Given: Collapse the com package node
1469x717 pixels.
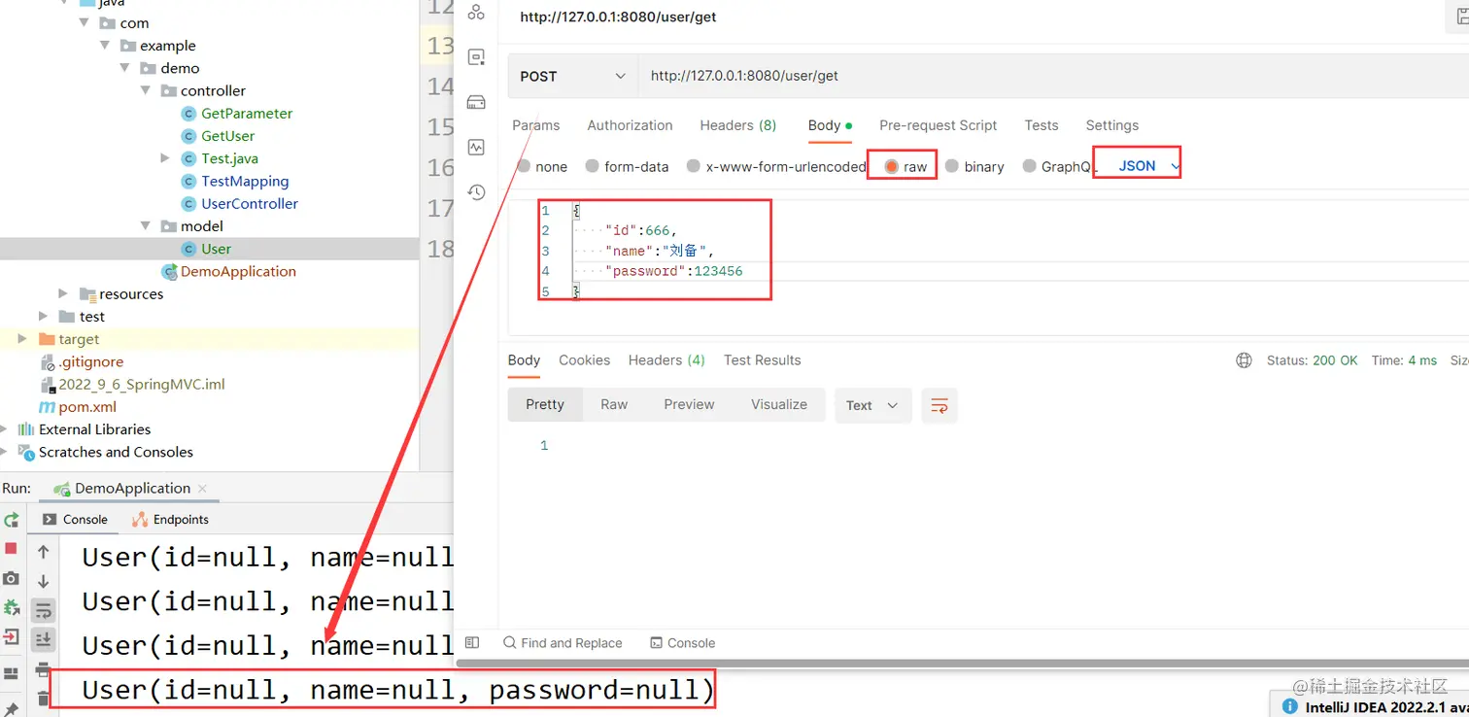Looking at the screenshot, I should [85, 23].
